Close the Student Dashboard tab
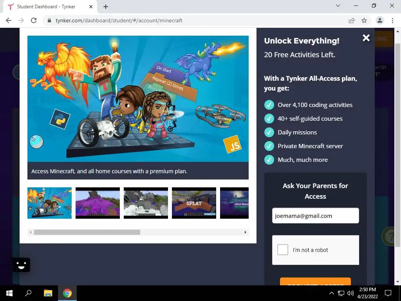This screenshot has width=401, height=301. tap(91, 7)
